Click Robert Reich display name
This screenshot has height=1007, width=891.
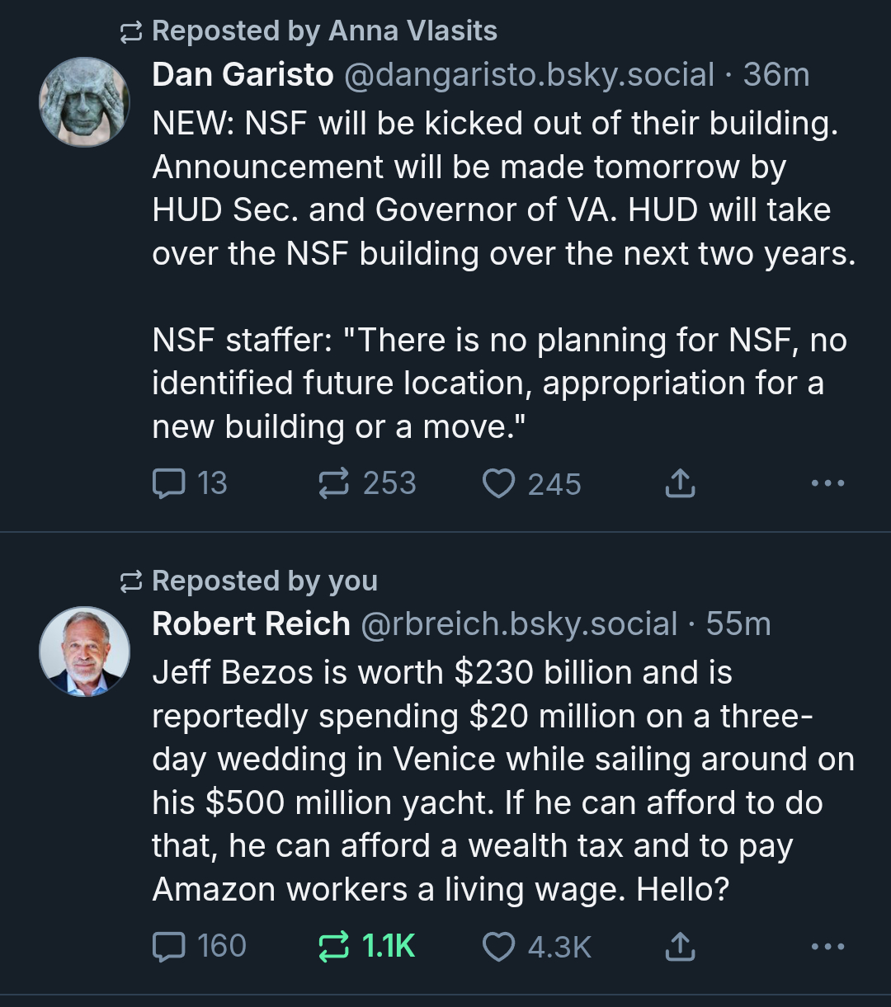click(x=251, y=624)
